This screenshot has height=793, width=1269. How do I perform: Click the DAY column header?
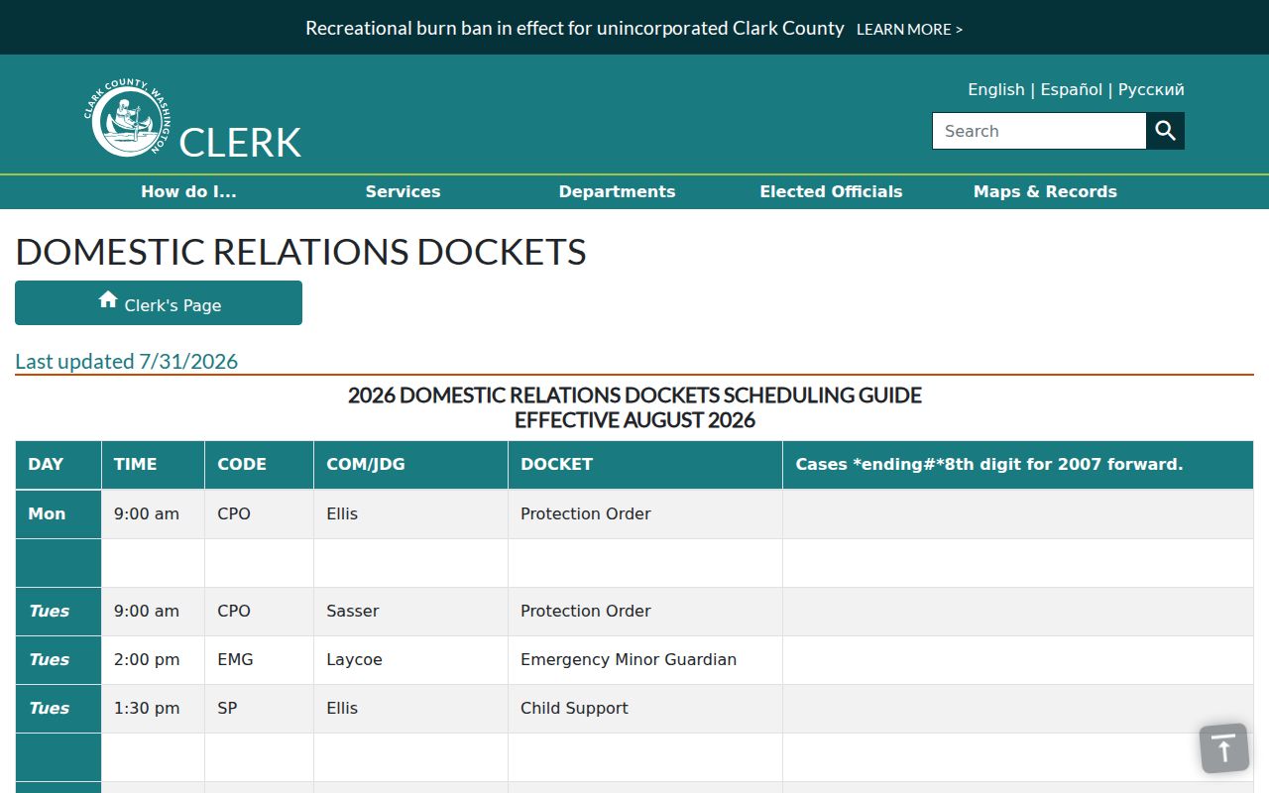(58, 465)
